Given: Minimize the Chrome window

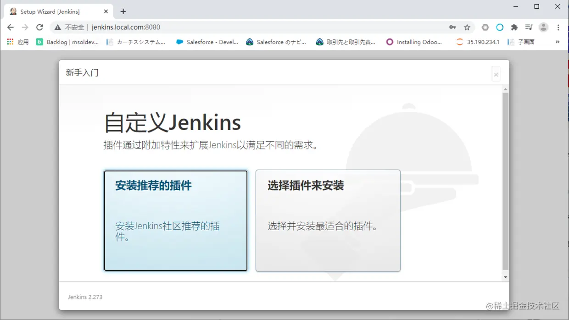Looking at the screenshot, I should (516, 6).
